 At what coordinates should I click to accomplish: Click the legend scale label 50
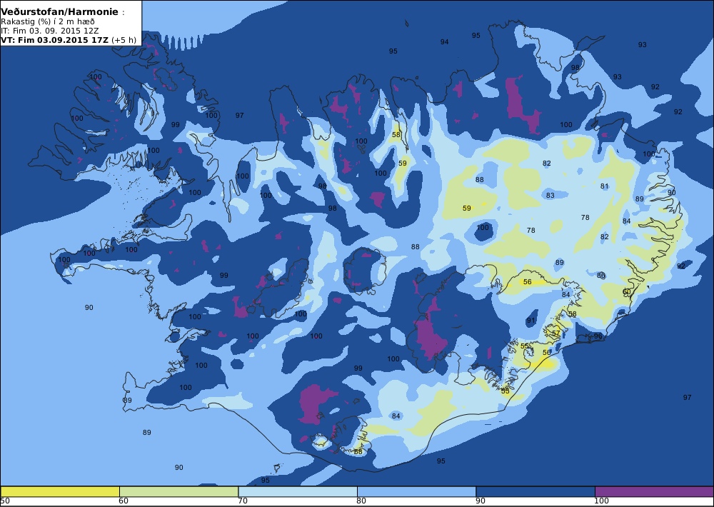[5, 501]
